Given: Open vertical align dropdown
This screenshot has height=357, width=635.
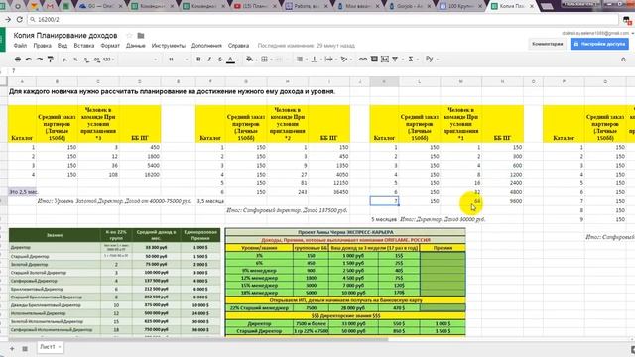Looking at the screenshot, I should pyautogui.click(x=316, y=59).
